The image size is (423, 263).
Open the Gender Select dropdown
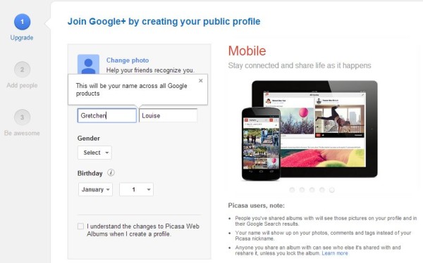(94, 153)
